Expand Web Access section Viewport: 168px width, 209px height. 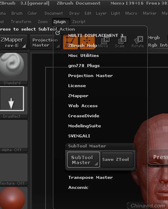[x=83, y=106]
